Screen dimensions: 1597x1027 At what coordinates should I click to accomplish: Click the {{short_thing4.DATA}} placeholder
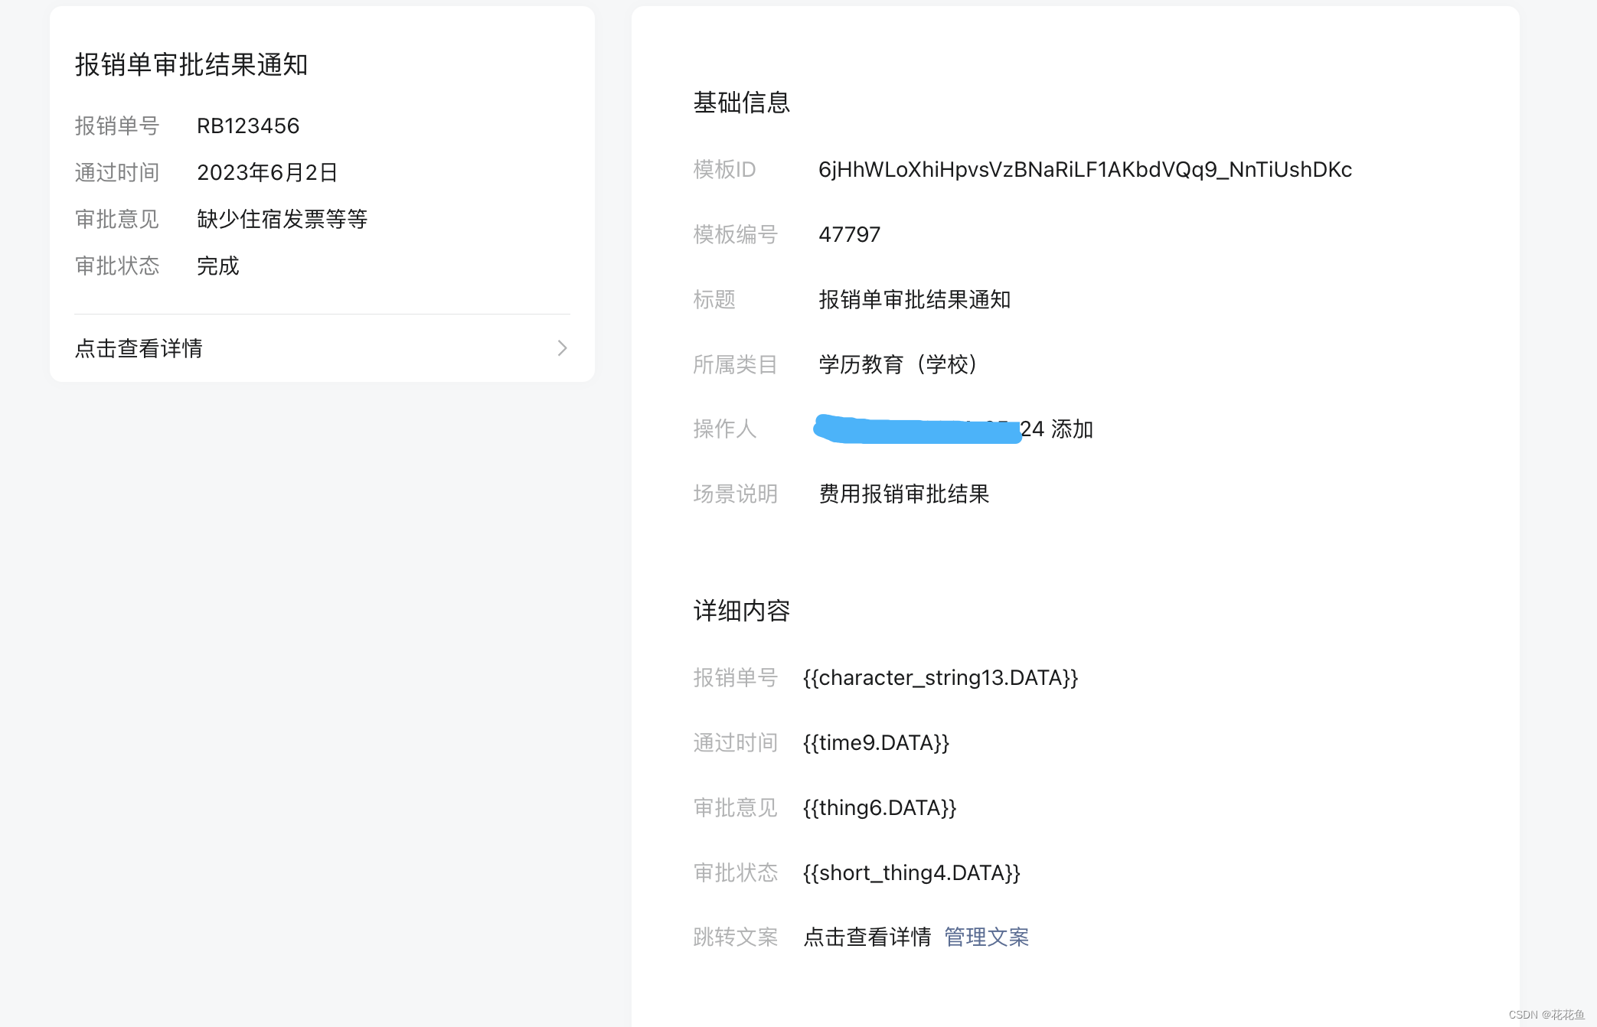(911, 872)
